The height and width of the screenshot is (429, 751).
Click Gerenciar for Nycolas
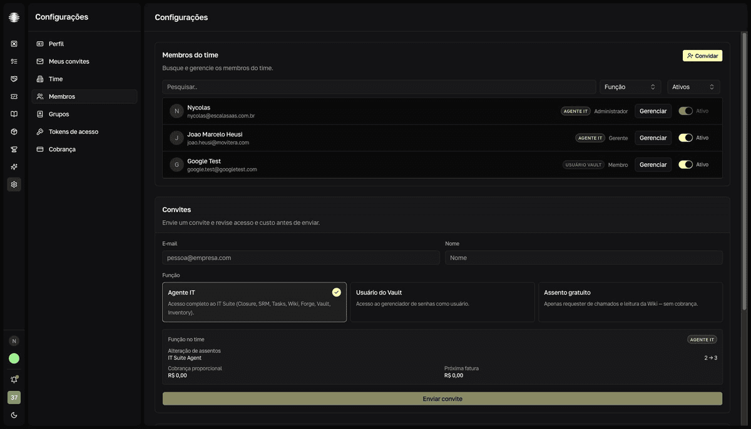click(653, 111)
